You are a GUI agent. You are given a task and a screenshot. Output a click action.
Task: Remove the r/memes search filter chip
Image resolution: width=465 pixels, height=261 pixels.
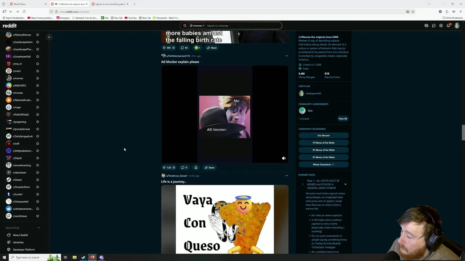pos(203,26)
